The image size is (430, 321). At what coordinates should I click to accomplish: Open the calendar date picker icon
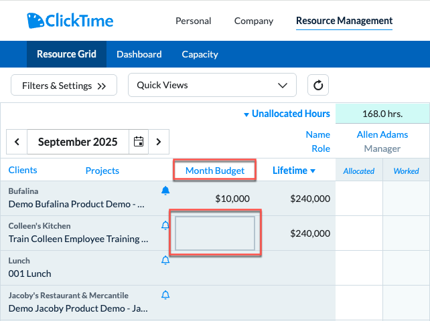(x=139, y=142)
